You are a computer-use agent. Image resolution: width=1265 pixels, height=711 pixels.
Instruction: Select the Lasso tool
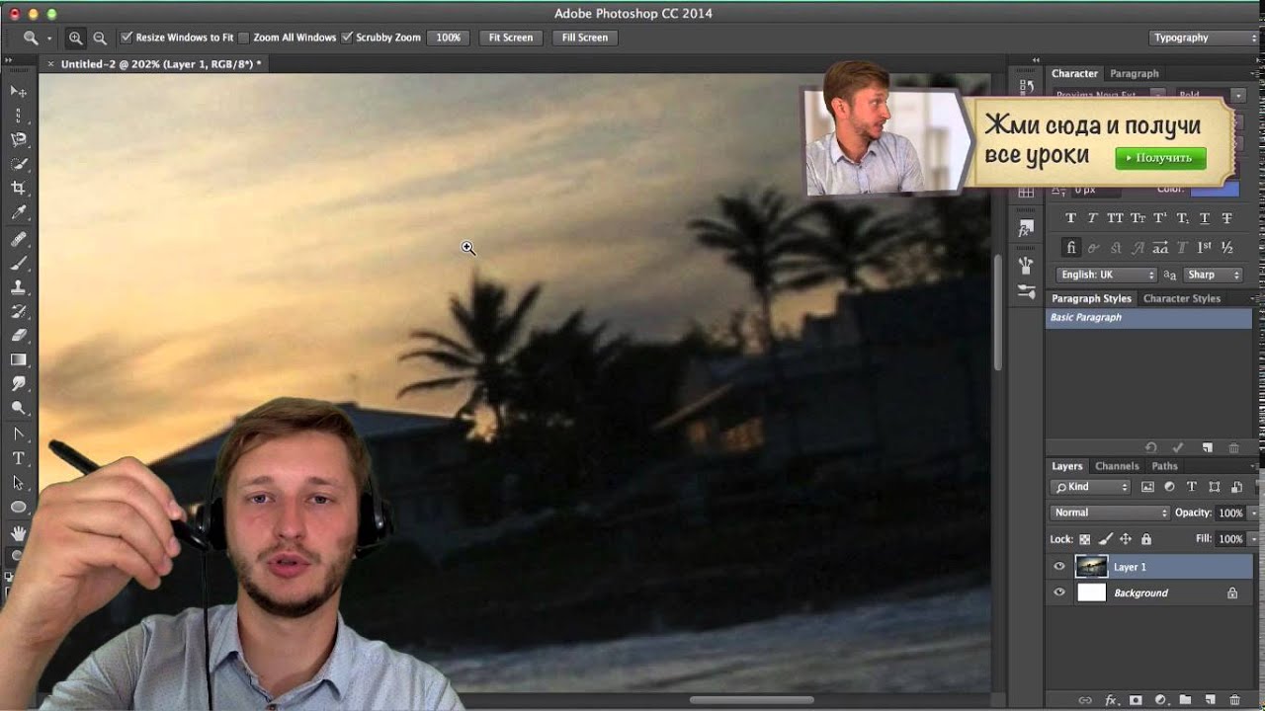point(18,139)
